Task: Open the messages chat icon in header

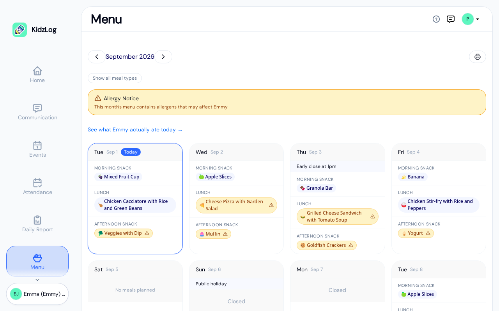Action: pos(451,19)
